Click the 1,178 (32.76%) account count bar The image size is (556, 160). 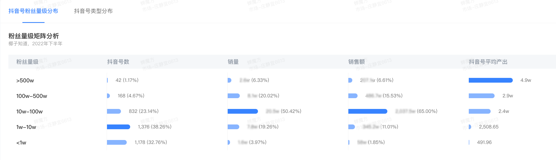(x=117, y=142)
